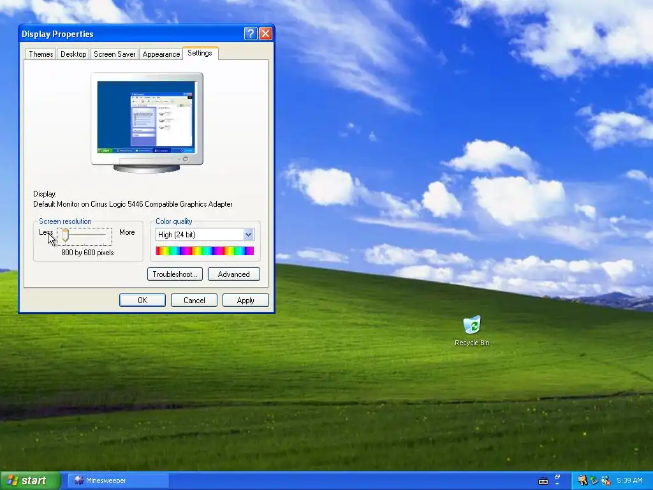Open the Screen Saver tab
Screen dimensions: 653x490
[x=115, y=54]
